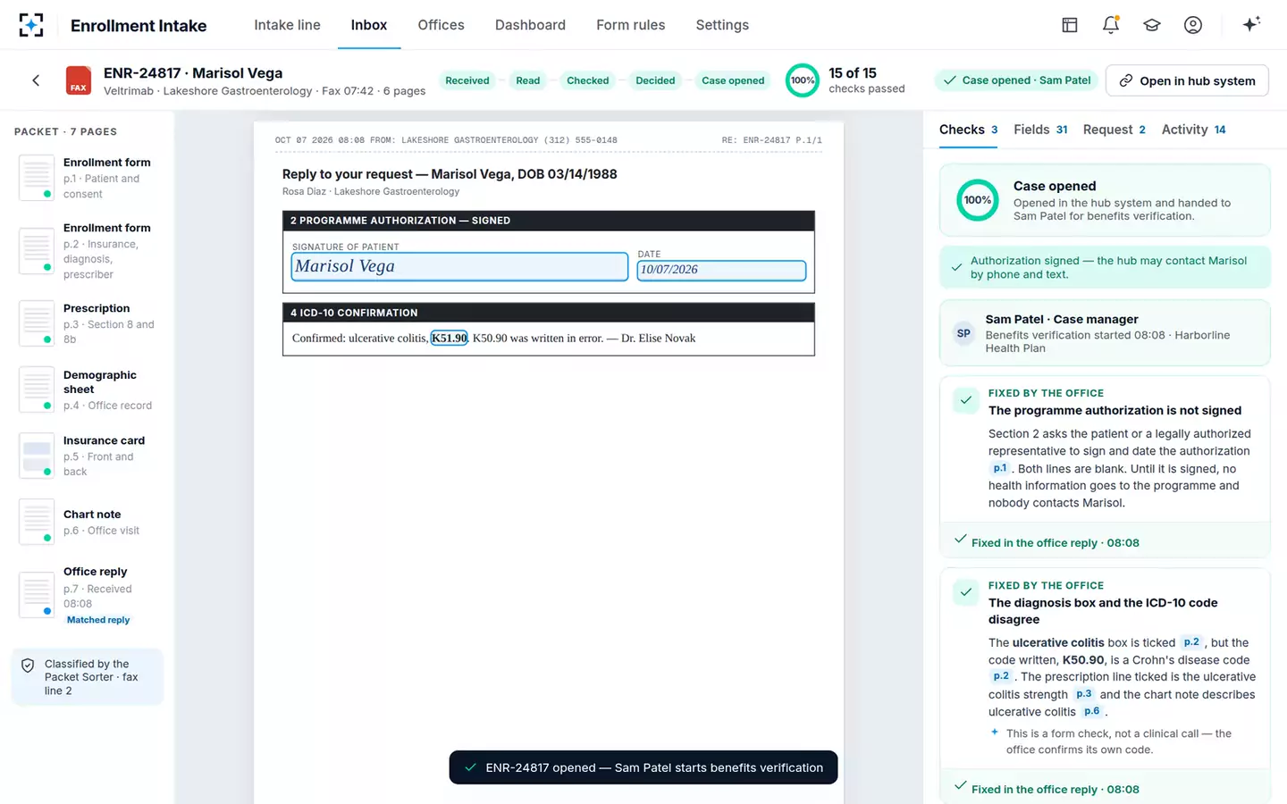The width and height of the screenshot is (1287, 804).
Task: Click the SP avatar for Sam Patel
Action: [x=963, y=333]
